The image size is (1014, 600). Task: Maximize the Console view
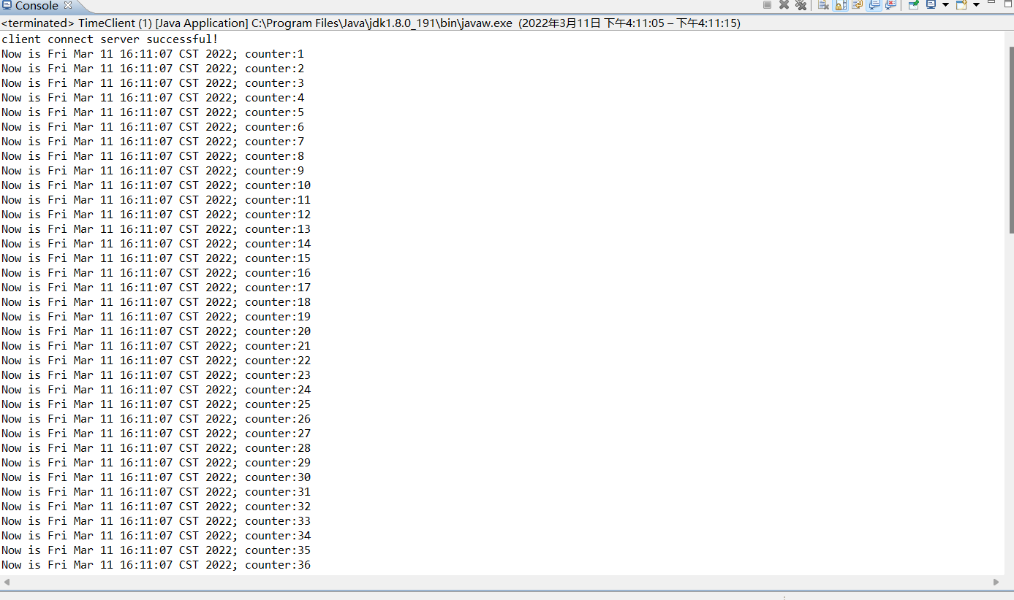pos(1008,4)
